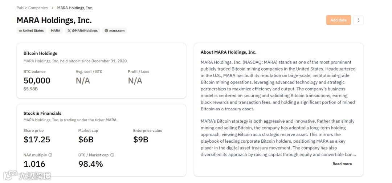Click the $17.25 share price value
This screenshot has height=183, width=392.
(37, 139)
